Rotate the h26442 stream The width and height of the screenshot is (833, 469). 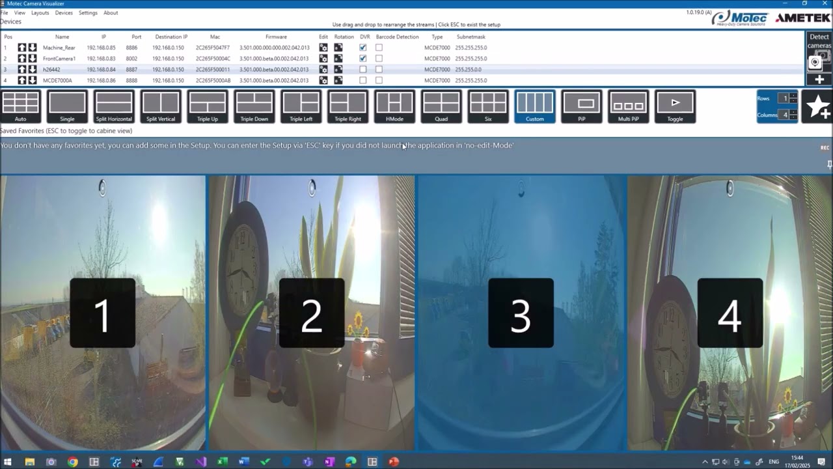(x=338, y=70)
